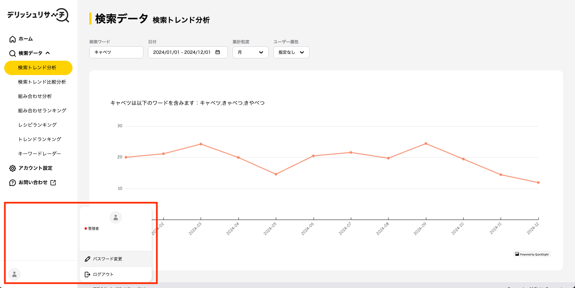Screen dimensions: 575x288
Task: Click the 管理者 role label
Action: pos(93,228)
